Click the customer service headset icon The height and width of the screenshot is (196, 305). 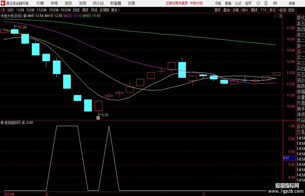tap(258, 3)
